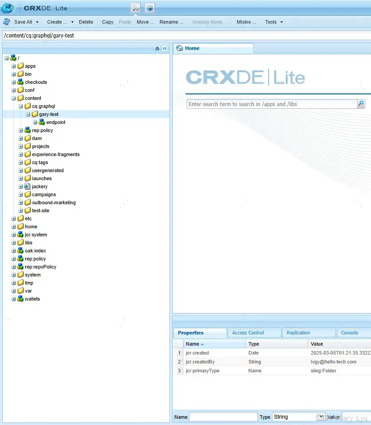The height and width of the screenshot is (425, 371).
Task: Click the Value column header
Action: (339, 344)
